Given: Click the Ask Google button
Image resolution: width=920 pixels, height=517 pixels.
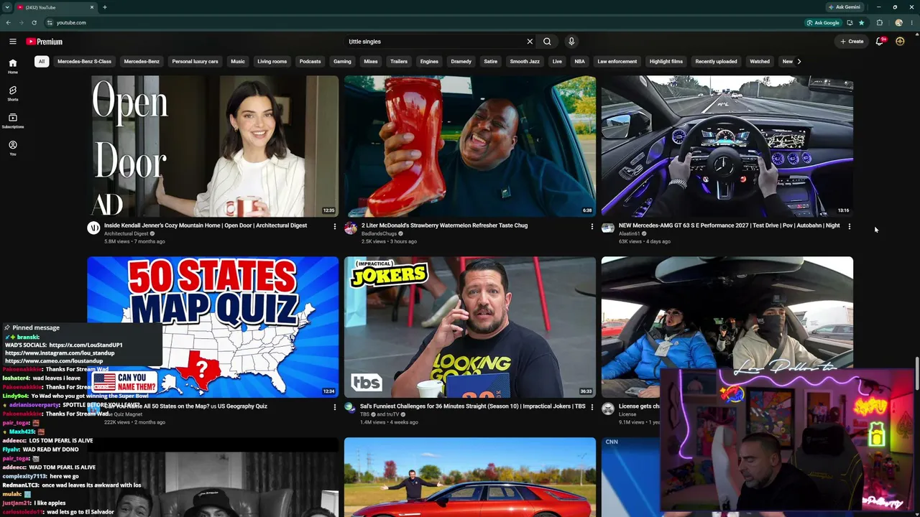Looking at the screenshot, I should tap(823, 22).
